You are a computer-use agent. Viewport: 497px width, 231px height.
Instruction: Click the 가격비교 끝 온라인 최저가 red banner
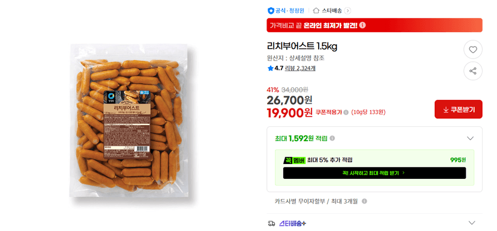click(375, 25)
